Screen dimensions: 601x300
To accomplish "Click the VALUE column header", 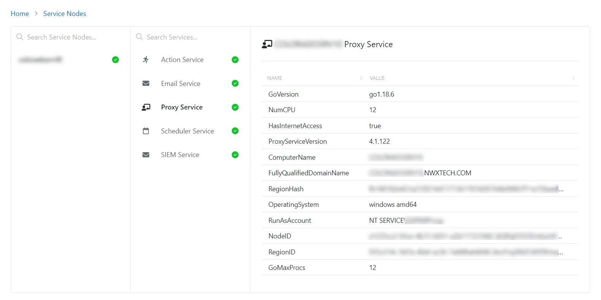I will point(377,78).
